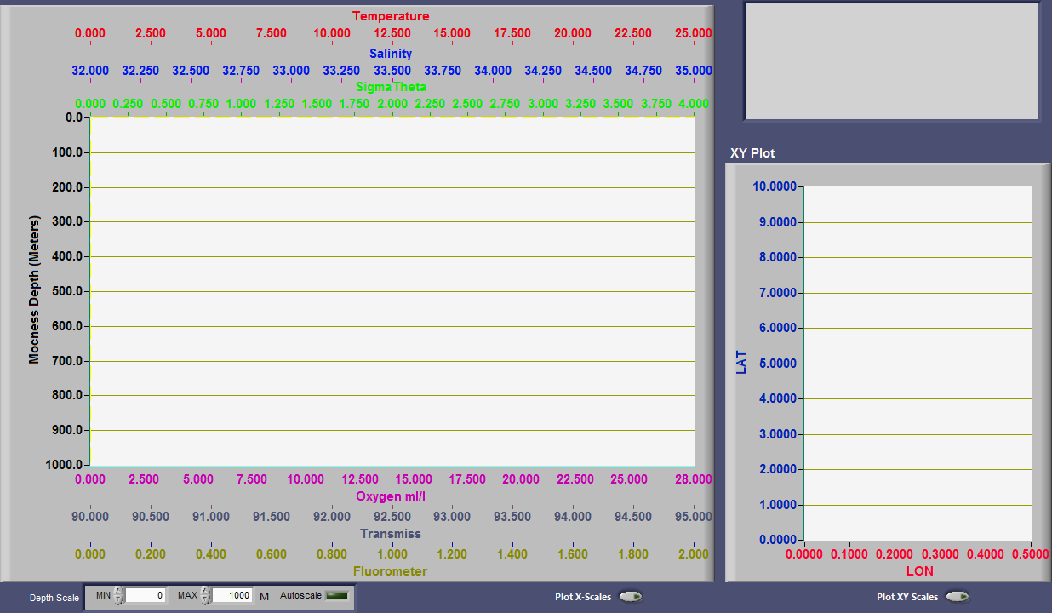This screenshot has height=613, width=1052.
Task: Click the gray indicator box above XY Plot
Action: tap(892, 61)
